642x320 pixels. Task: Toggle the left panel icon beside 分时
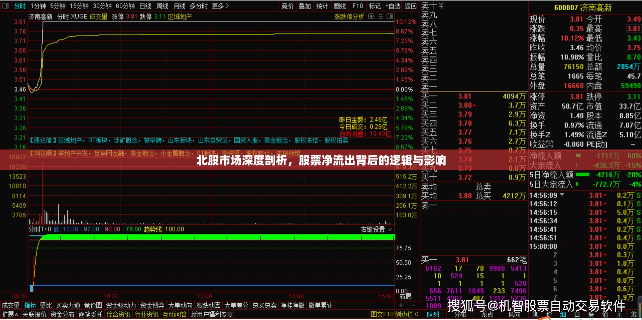(x=5, y=6)
